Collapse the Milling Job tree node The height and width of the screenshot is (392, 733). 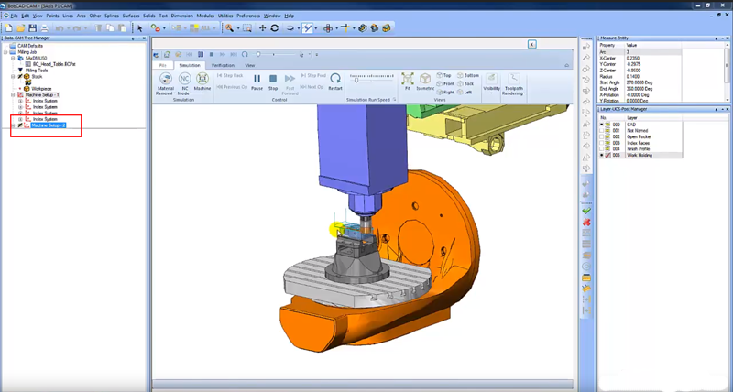point(5,52)
